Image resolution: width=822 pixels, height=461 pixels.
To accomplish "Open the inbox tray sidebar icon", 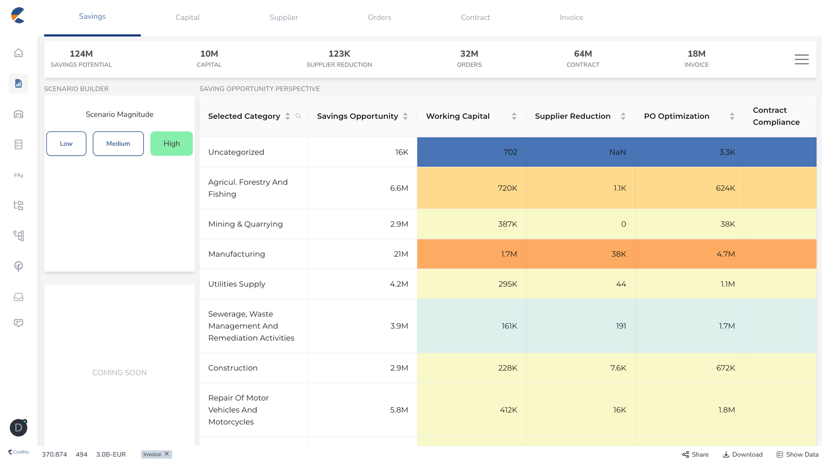I will pos(18,297).
